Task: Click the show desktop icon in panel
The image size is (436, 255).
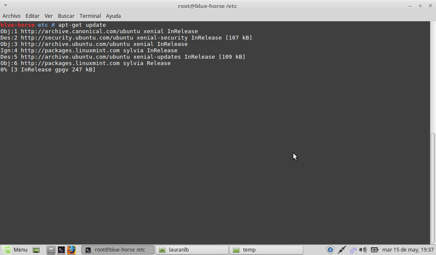Action: coord(36,250)
